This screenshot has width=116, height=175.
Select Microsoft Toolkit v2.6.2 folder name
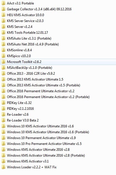point(24,62)
